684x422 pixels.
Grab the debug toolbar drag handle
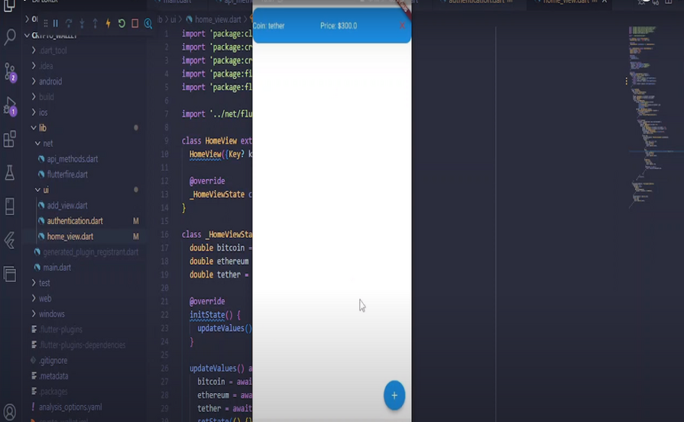click(x=45, y=23)
